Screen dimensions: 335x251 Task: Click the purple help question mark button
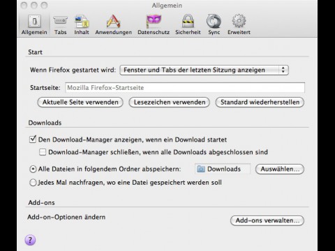tap(30, 240)
